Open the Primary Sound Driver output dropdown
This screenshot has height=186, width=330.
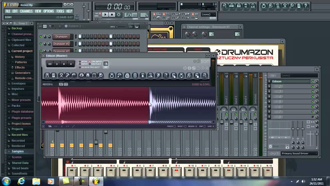(300, 153)
